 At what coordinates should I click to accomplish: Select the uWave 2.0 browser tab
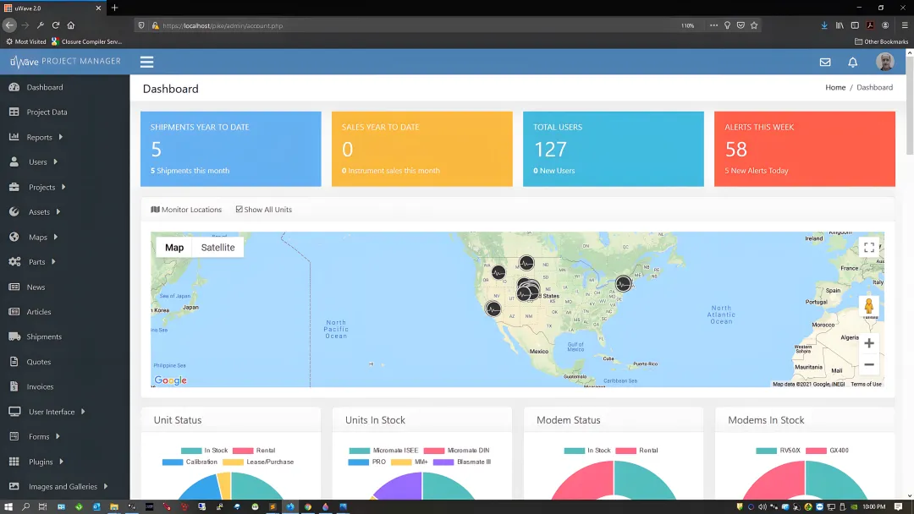tap(52, 8)
